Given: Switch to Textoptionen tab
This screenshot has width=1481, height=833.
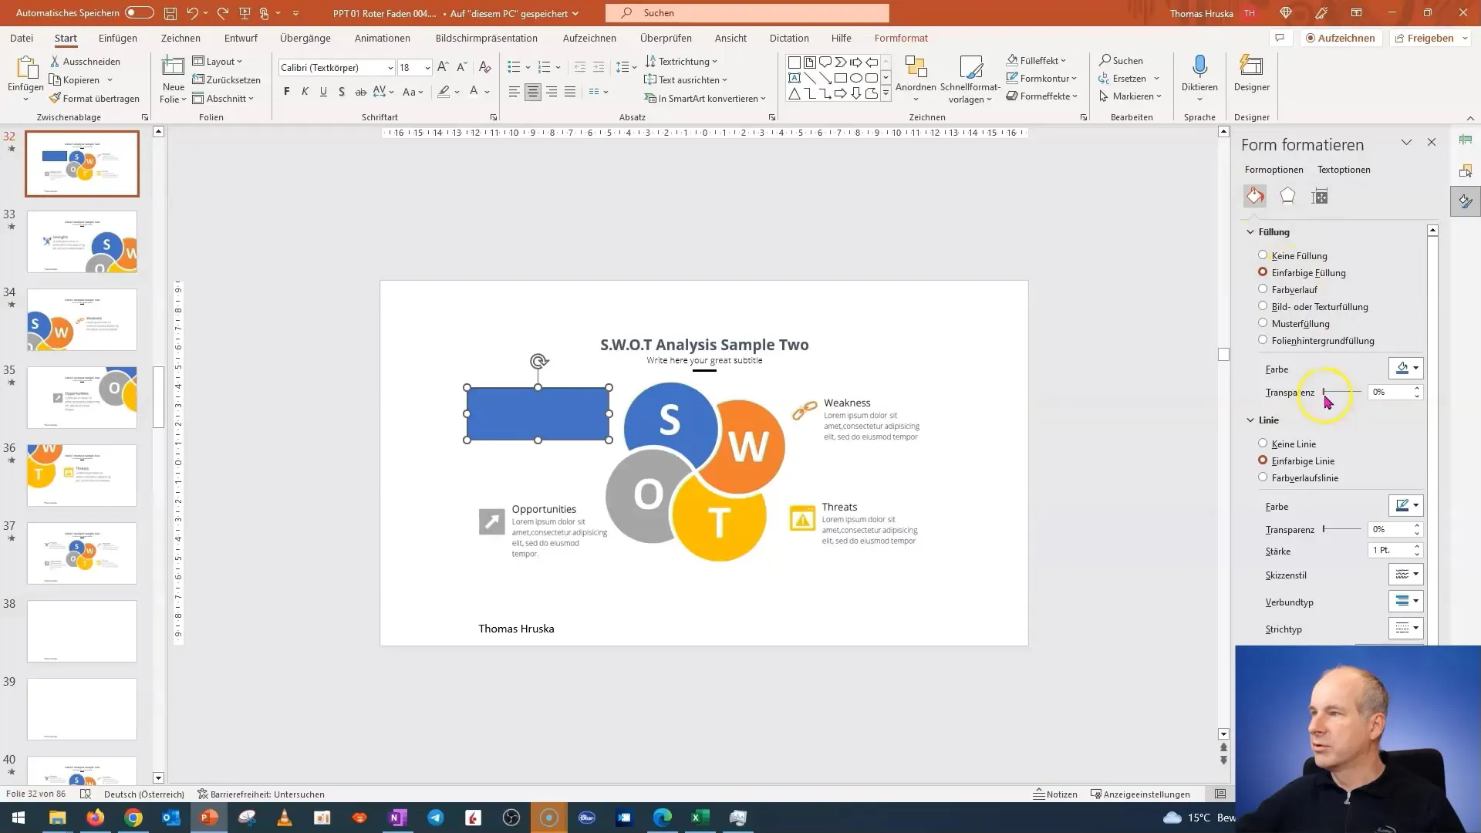Looking at the screenshot, I should (x=1344, y=169).
